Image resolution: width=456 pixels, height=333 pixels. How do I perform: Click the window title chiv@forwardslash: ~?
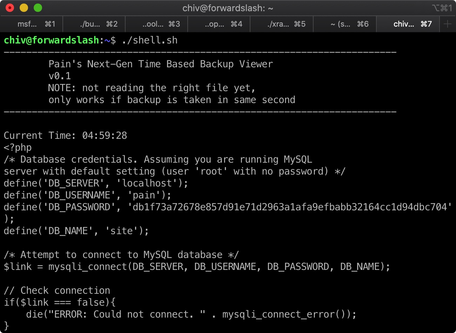[x=228, y=8]
